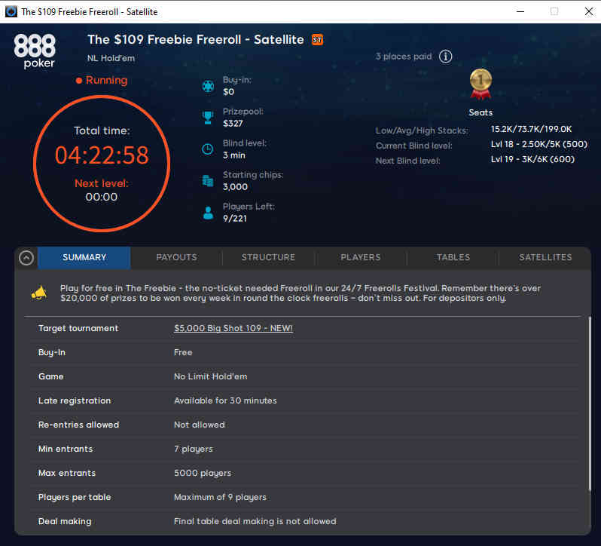Click the Buy-in value $0
Viewport: 601px width, 546px height.
(x=228, y=92)
